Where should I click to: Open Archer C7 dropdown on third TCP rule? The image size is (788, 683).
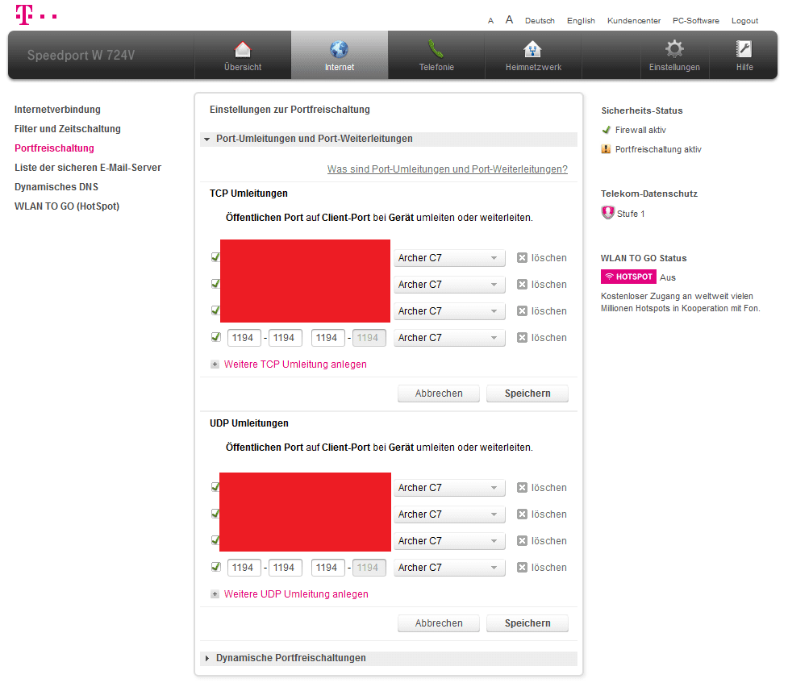[449, 311]
